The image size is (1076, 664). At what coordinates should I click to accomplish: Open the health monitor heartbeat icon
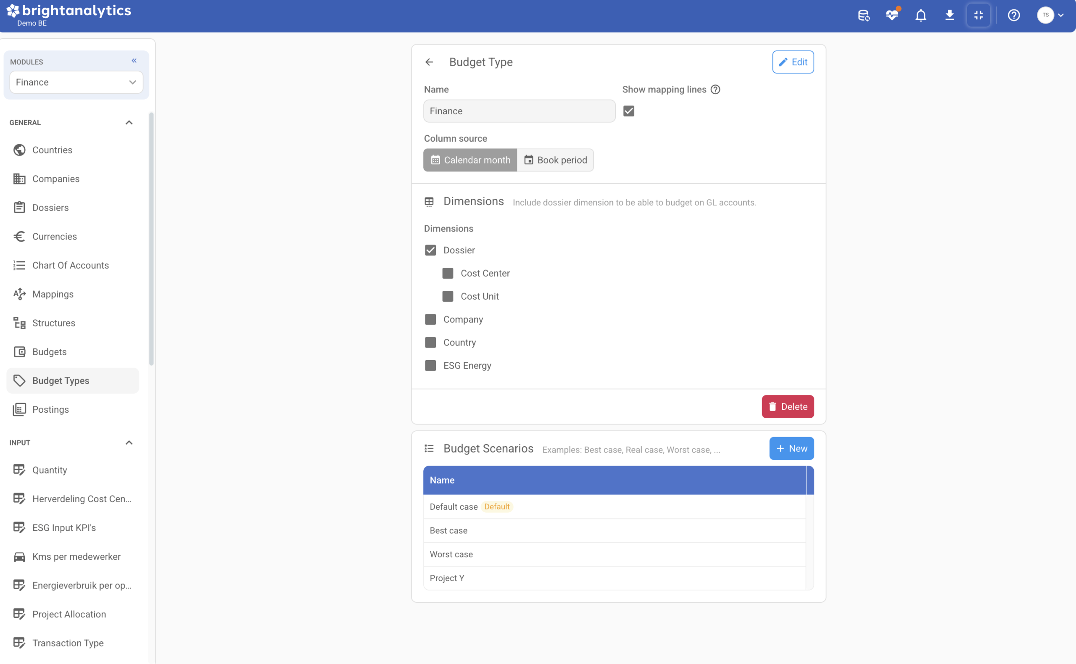tap(892, 16)
